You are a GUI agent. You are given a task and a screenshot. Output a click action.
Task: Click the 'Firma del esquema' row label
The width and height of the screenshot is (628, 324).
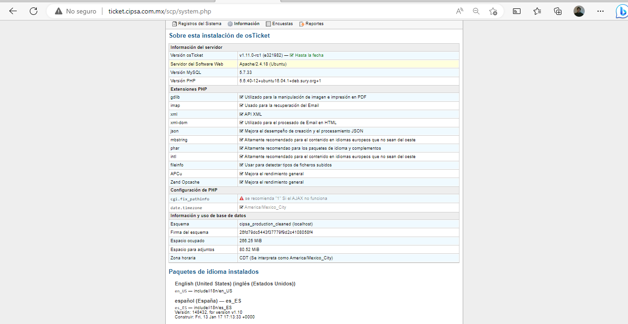coord(189,232)
